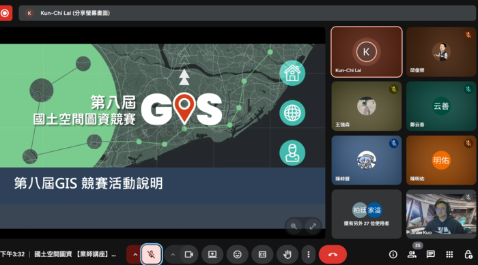
Task: Expand video settings chevron beside camera
Action: pyautogui.click(x=173, y=254)
